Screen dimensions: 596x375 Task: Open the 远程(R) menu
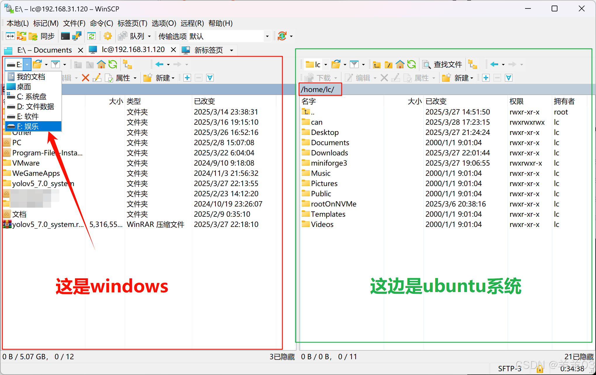coord(192,23)
